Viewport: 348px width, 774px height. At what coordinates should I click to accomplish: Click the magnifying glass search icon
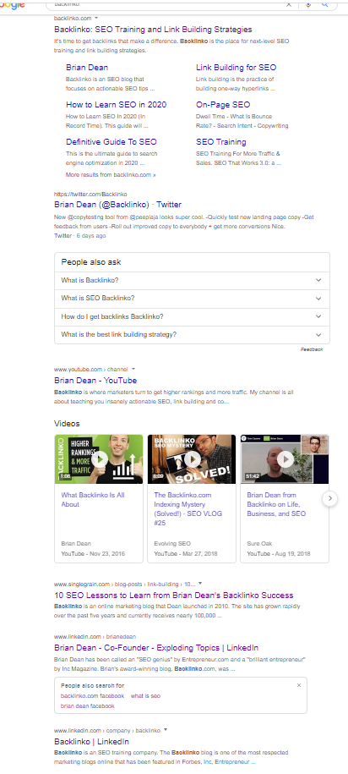pos(325,4)
